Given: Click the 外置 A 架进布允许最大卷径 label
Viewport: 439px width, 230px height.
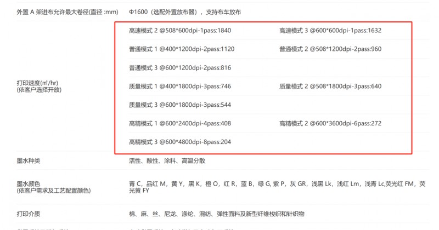Looking at the screenshot, I should (66, 12).
